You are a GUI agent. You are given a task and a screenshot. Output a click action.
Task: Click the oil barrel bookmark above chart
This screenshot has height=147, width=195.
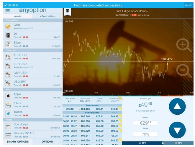[x=67, y=12]
